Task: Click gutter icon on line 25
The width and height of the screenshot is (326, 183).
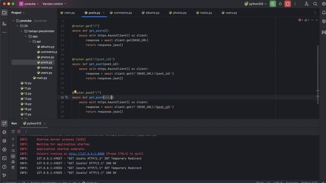Action: click(67, 97)
